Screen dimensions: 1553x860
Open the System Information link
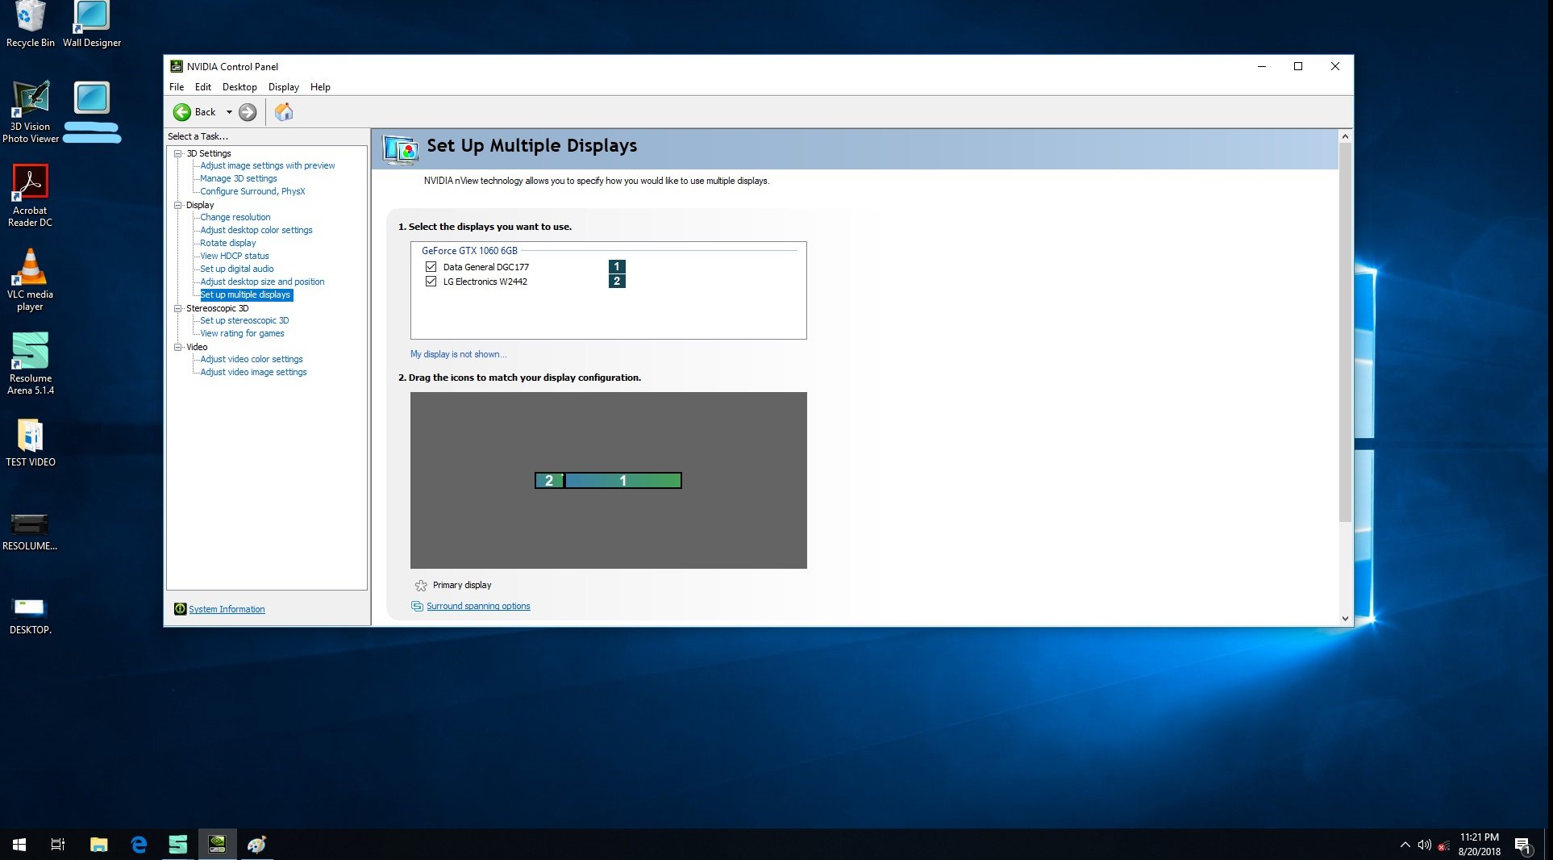pos(227,609)
